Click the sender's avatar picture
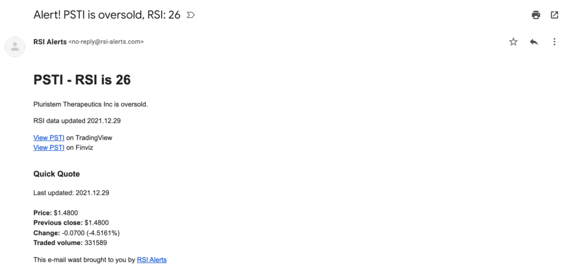563x279 pixels. [x=15, y=47]
